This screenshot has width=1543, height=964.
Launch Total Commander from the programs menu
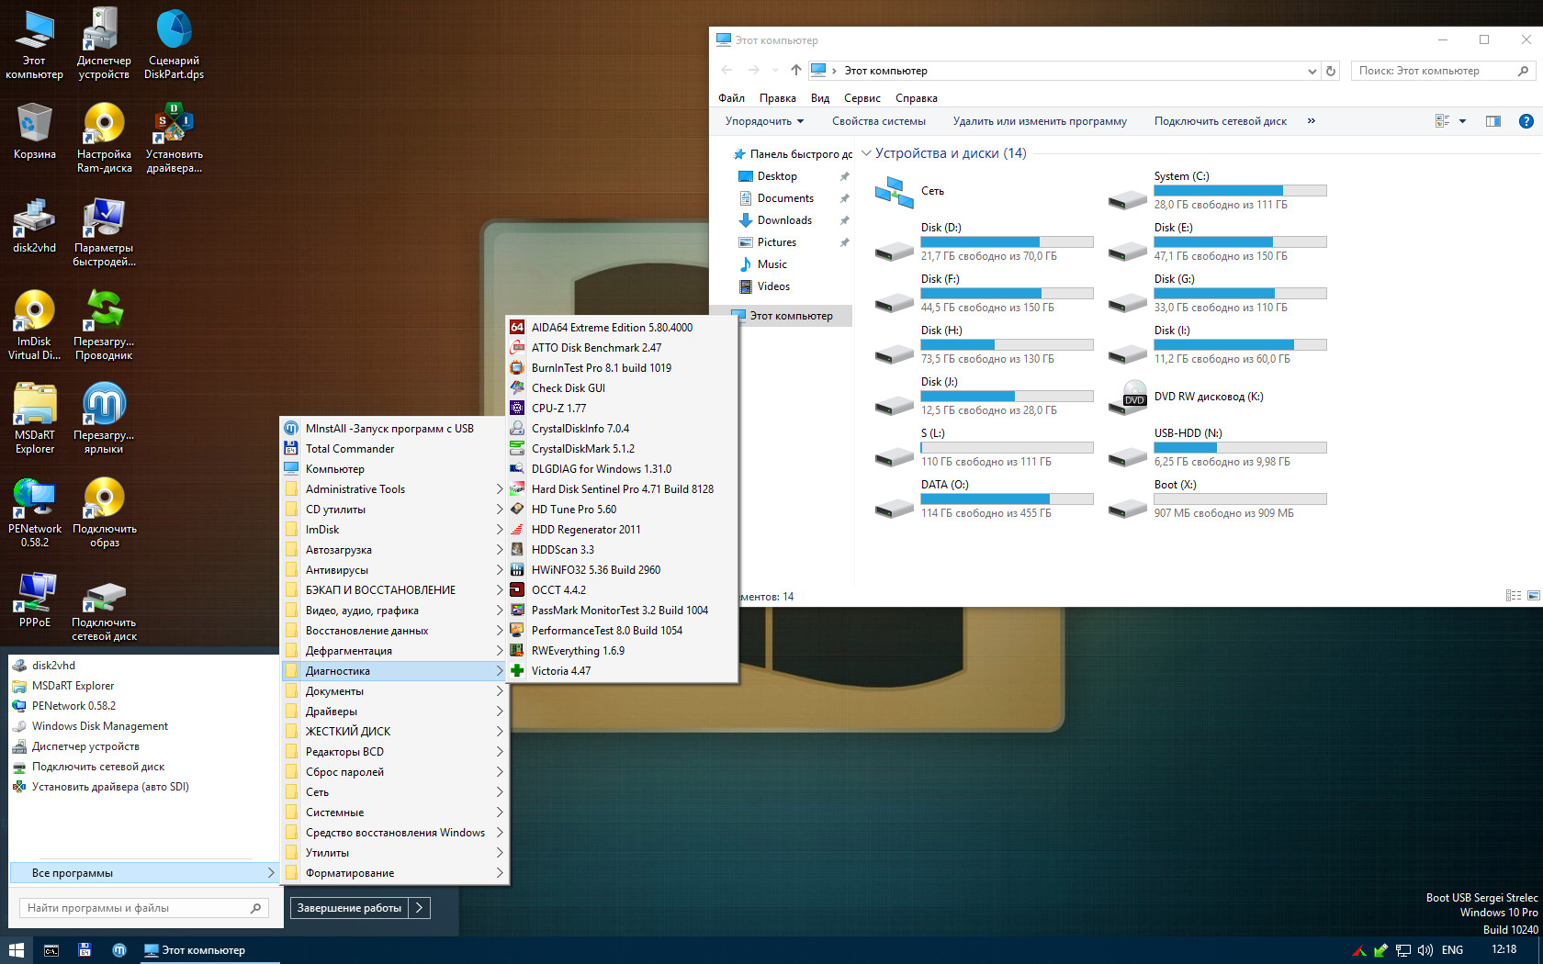394,449
